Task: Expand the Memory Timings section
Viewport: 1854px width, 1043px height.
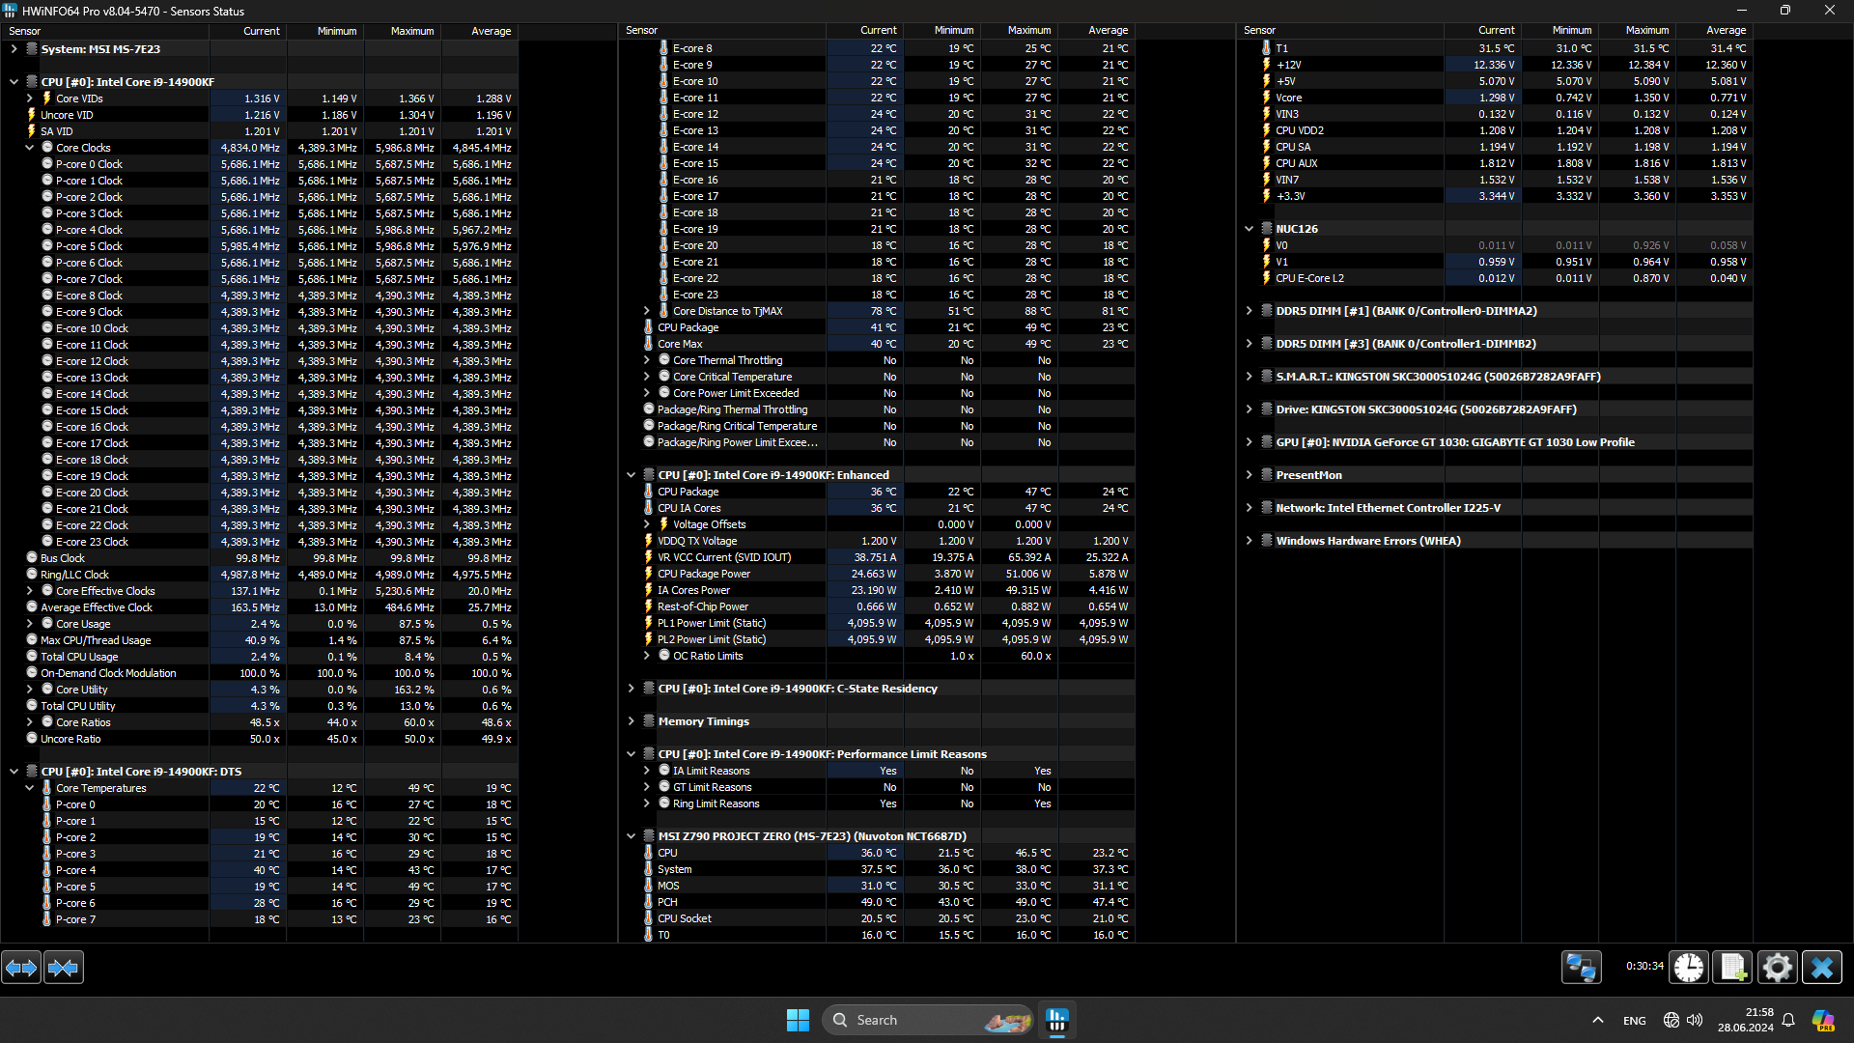Action: point(632,721)
